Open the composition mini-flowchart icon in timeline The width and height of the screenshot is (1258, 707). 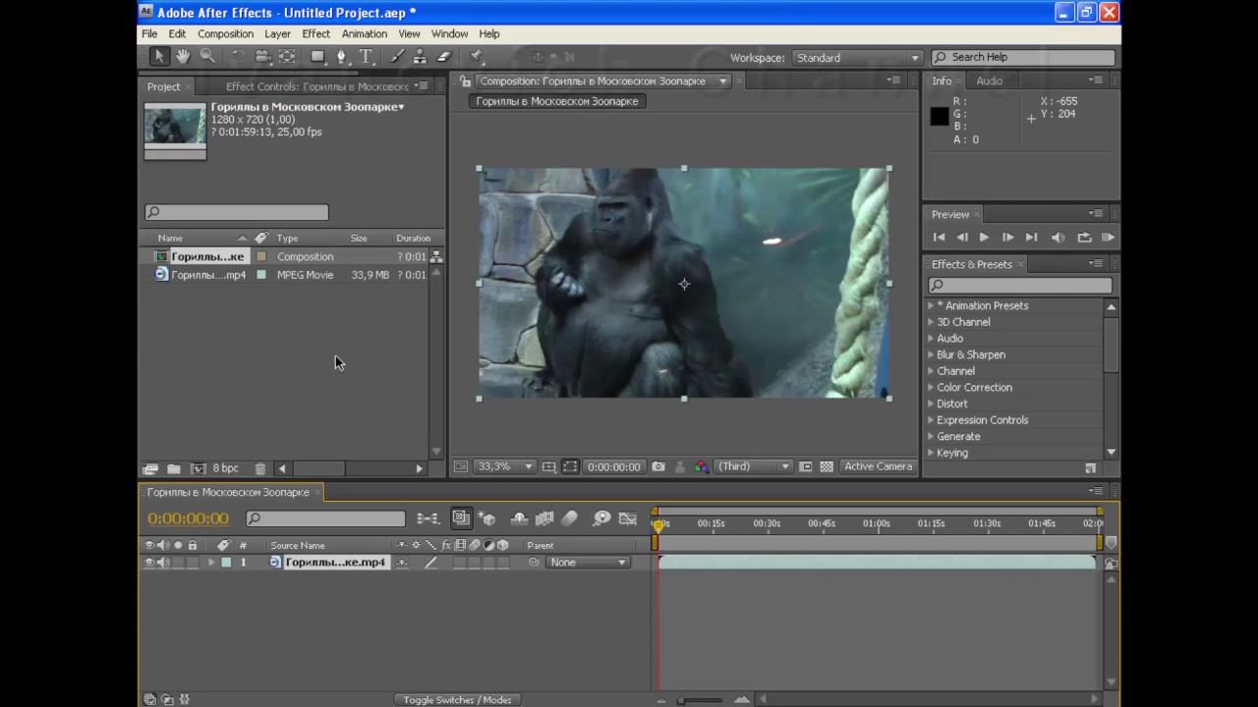pos(429,518)
